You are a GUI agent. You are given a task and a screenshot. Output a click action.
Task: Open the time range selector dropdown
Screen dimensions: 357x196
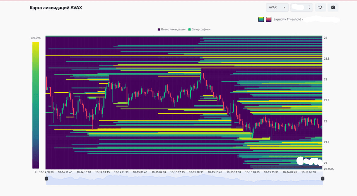[x=301, y=8]
